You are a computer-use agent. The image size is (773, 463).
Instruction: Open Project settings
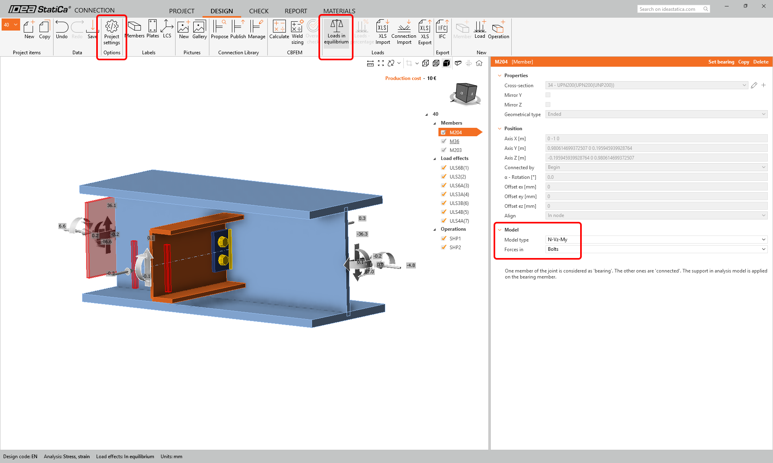(x=112, y=32)
